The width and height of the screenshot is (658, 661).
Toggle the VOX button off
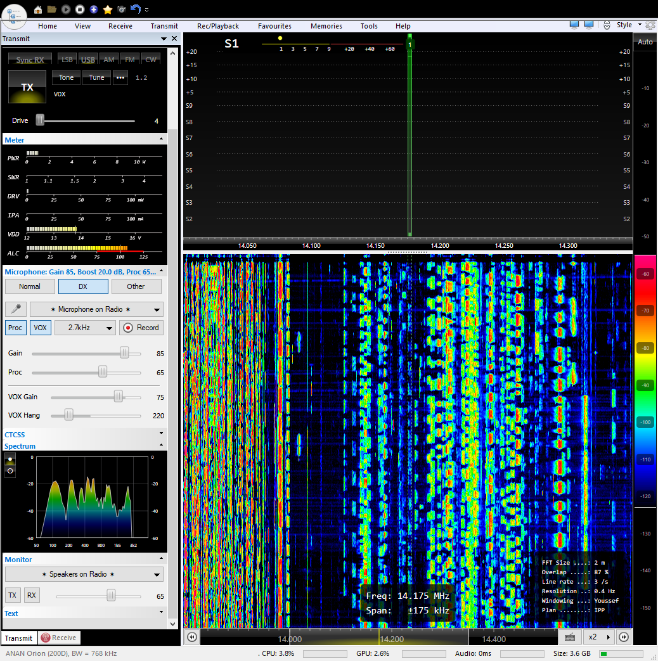pos(41,328)
